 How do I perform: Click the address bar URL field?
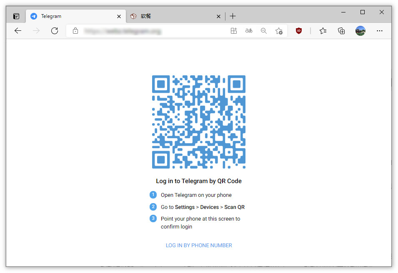pos(150,31)
